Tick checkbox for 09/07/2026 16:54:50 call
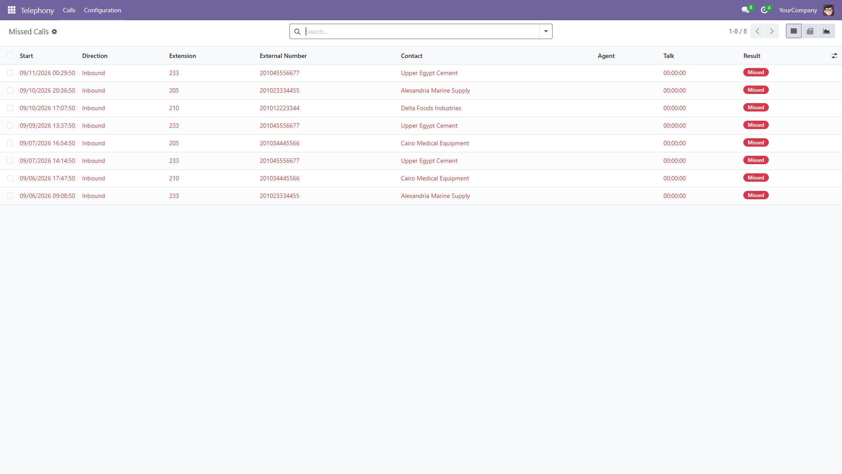The height and width of the screenshot is (474, 842). 10,143
